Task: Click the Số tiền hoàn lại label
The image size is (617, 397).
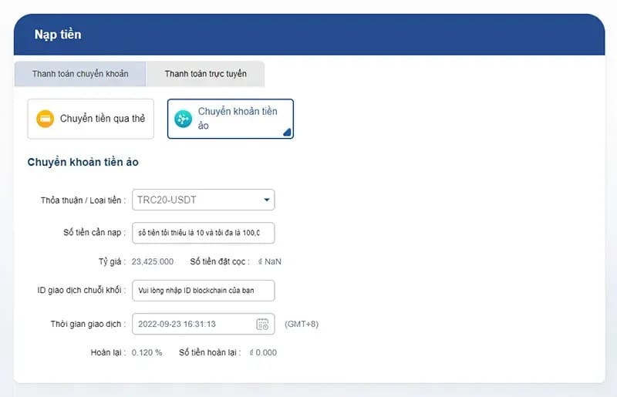Action: (x=210, y=352)
